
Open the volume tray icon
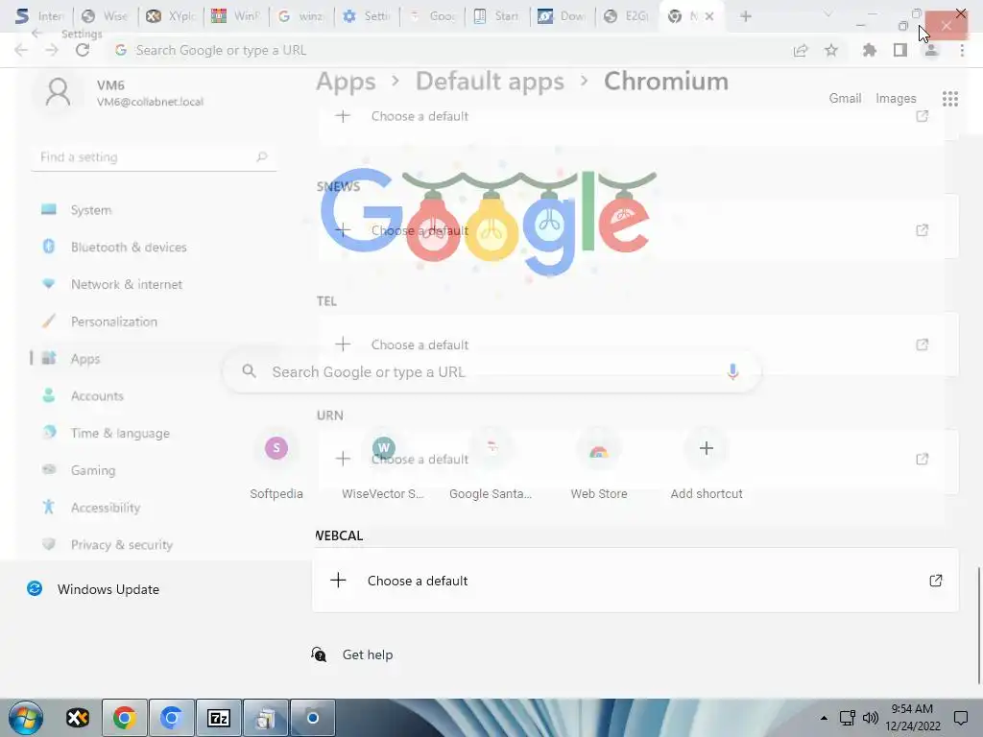(x=870, y=718)
